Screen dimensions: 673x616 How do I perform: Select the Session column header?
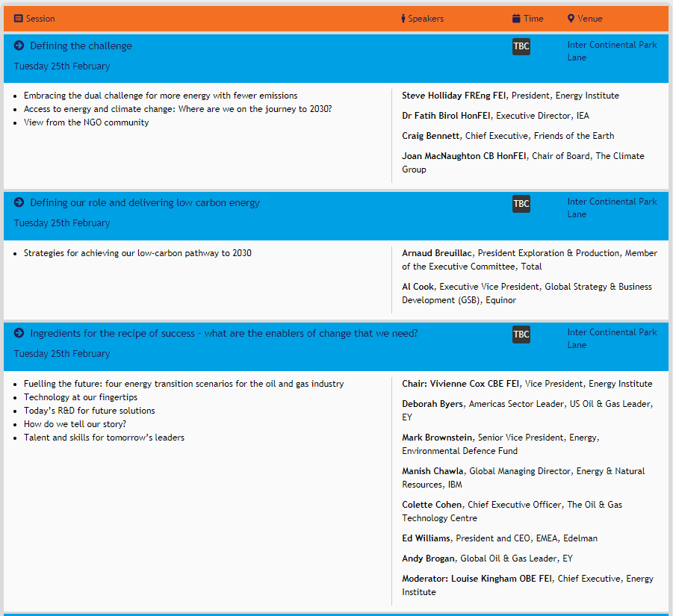click(x=40, y=19)
